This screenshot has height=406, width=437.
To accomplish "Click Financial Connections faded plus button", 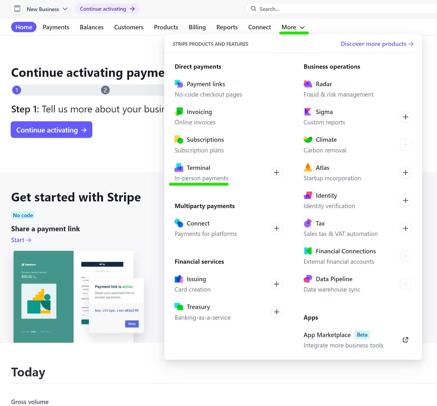I will 406,256.
